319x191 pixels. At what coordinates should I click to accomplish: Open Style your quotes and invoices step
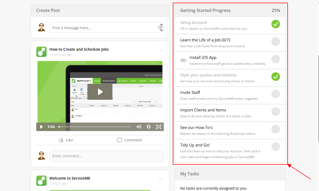[x=230, y=78]
